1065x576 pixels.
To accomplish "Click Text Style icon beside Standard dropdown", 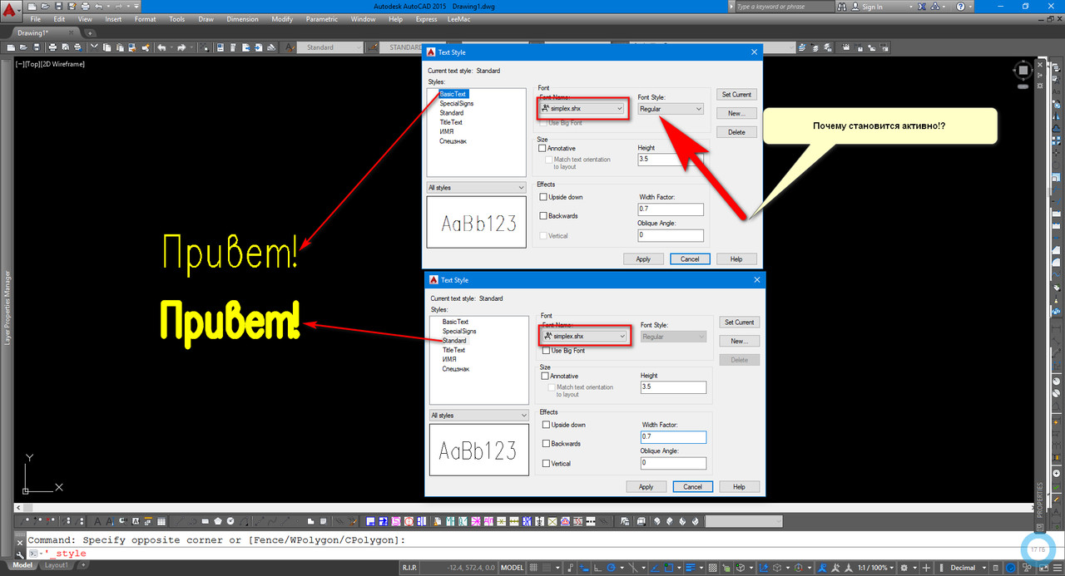I will [x=290, y=47].
